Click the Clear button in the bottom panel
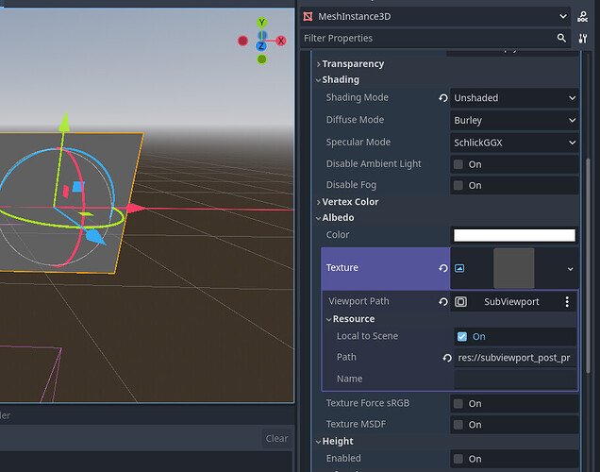Image resolution: width=600 pixels, height=472 pixels. 276,438
